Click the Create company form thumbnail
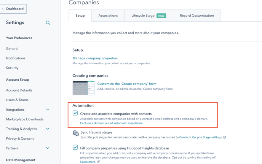Screen dimensions: 262x164 pyautogui.click(x=83, y=88)
